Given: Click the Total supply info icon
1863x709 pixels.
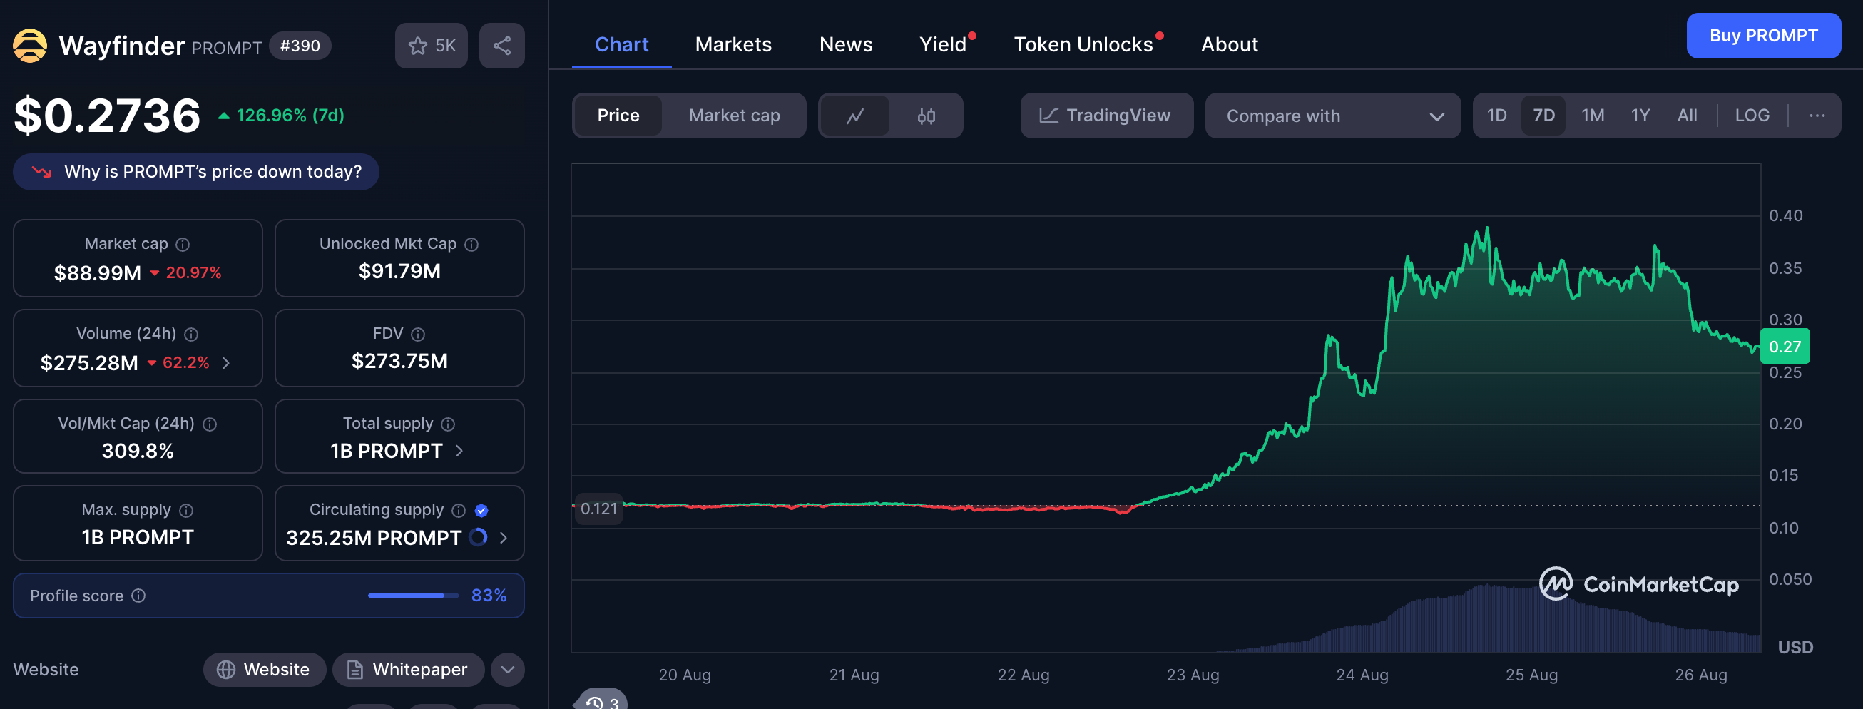Looking at the screenshot, I should click(x=449, y=424).
